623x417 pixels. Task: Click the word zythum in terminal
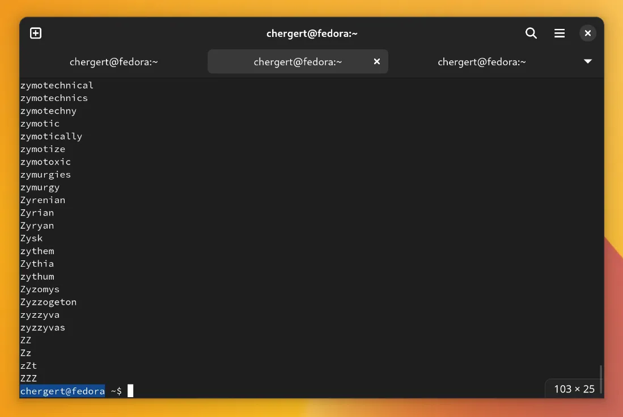coord(37,276)
